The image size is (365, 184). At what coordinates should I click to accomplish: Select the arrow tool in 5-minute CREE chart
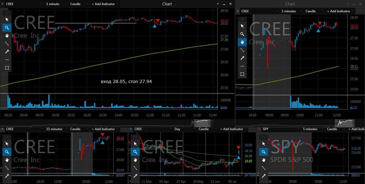tap(242, 58)
